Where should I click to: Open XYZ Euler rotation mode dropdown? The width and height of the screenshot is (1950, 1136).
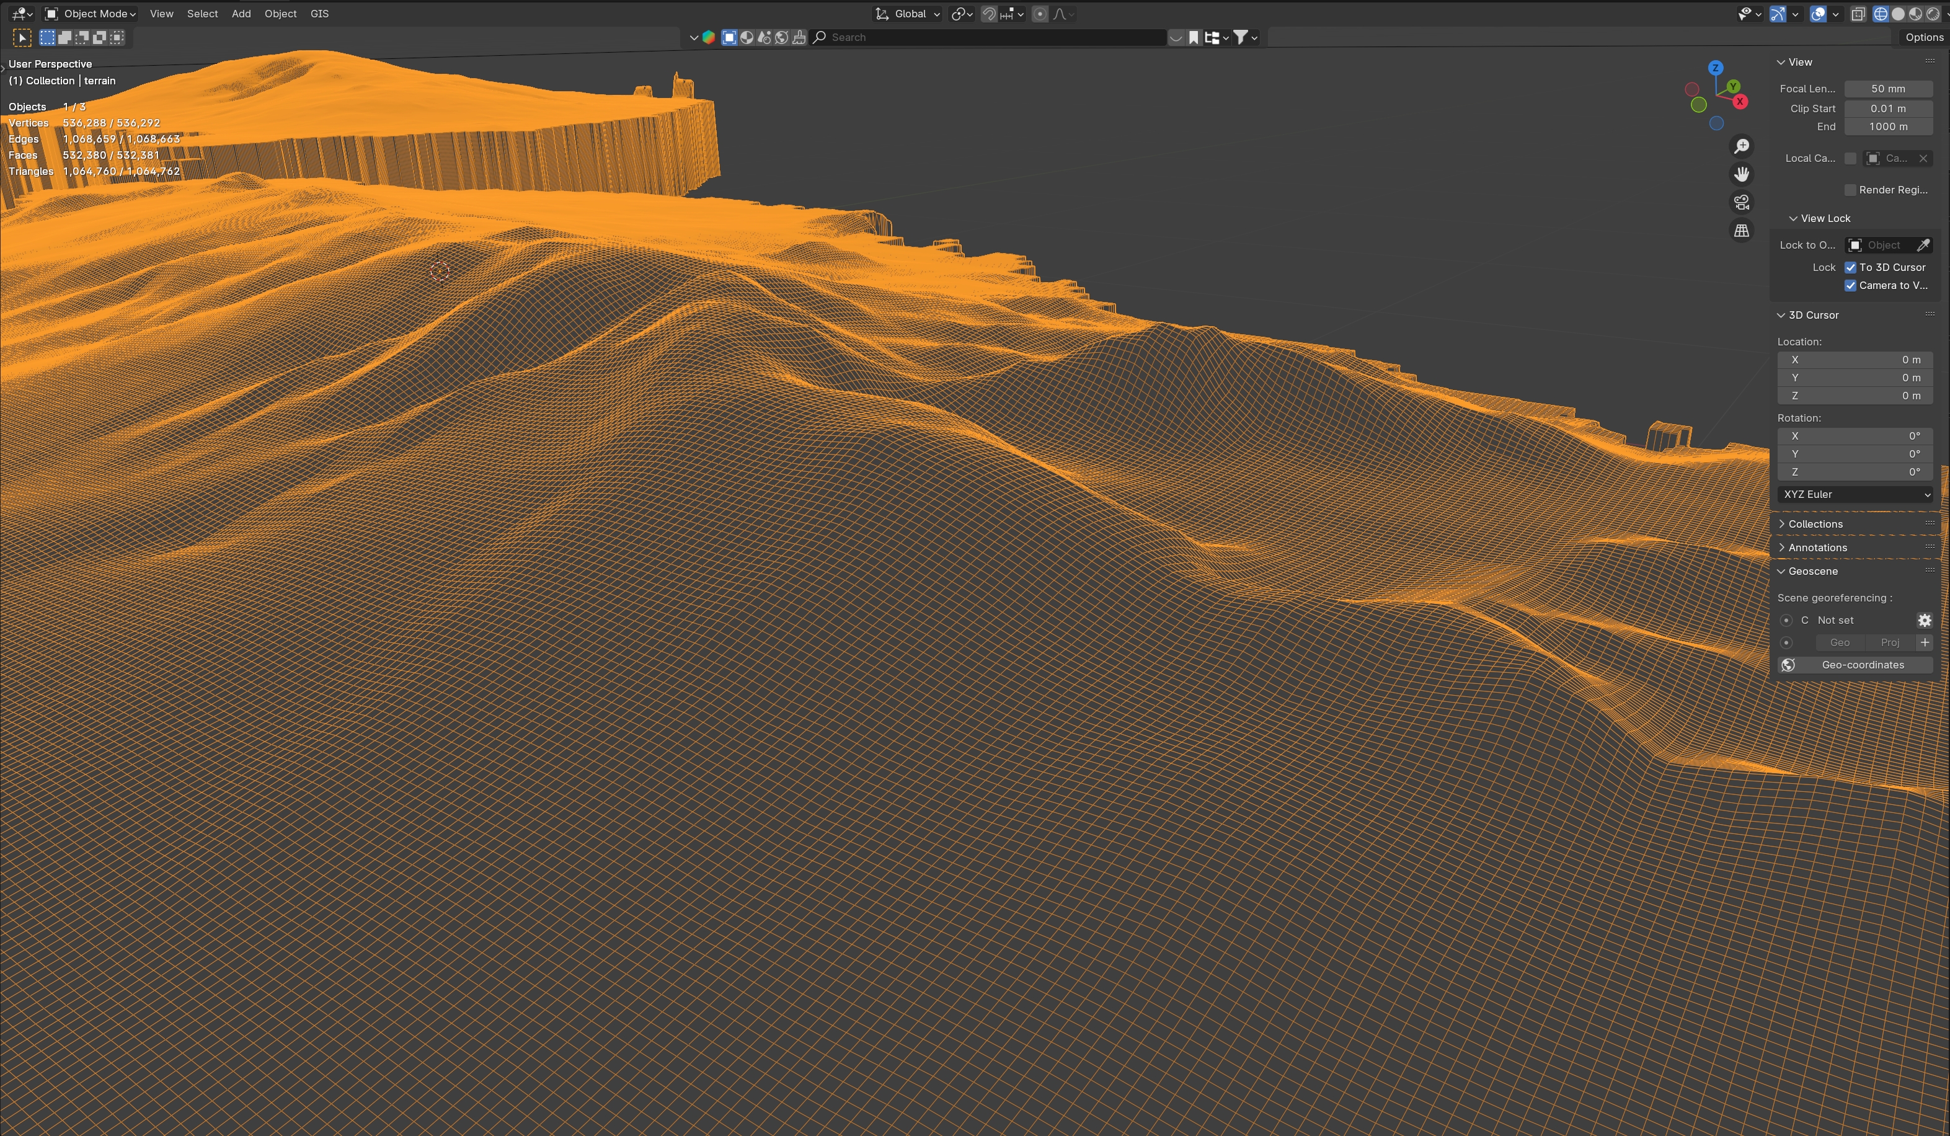pyautogui.click(x=1855, y=494)
